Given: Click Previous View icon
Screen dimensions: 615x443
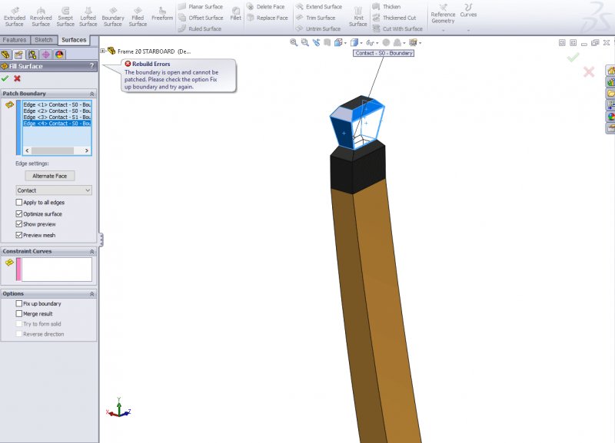Looking at the screenshot, I should [316, 42].
